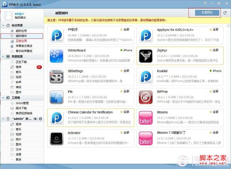Screen dimensions: 231x169
Task: Open 正版应用 in sidebar
Action: (x=21, y=41)
